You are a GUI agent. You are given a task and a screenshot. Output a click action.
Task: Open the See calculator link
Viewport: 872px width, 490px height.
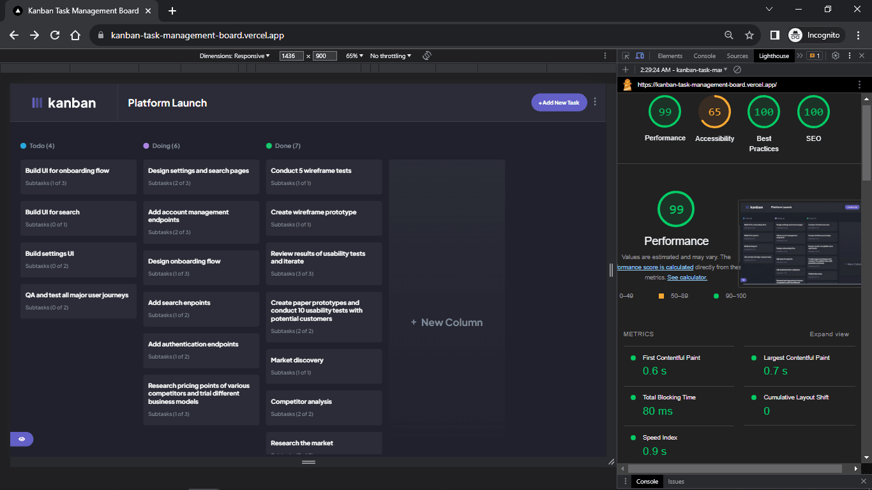coord(687,278)
